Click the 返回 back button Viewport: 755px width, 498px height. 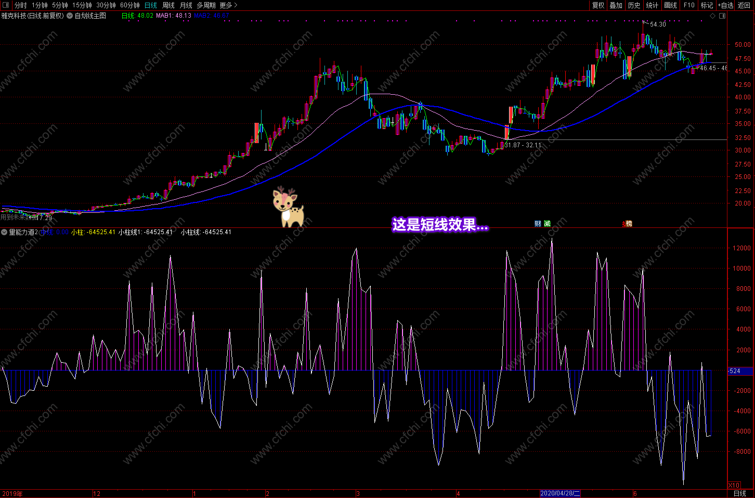pos(744,5)
